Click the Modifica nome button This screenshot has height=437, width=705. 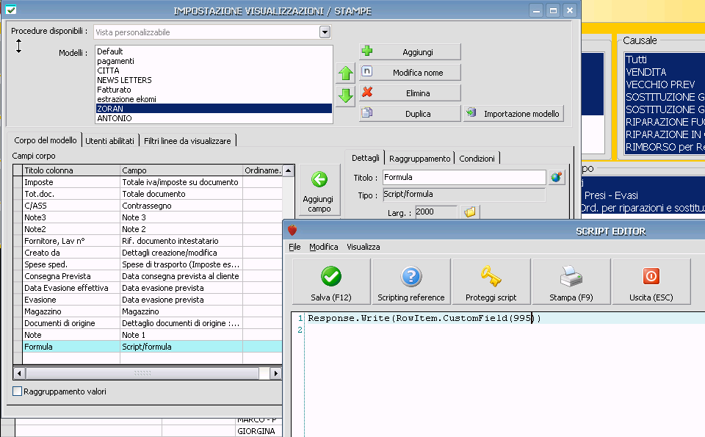tap(410, 73)
